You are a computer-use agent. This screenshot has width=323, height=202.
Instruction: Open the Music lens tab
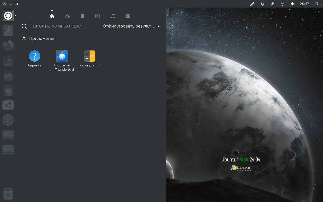click(x=113, y=16)
